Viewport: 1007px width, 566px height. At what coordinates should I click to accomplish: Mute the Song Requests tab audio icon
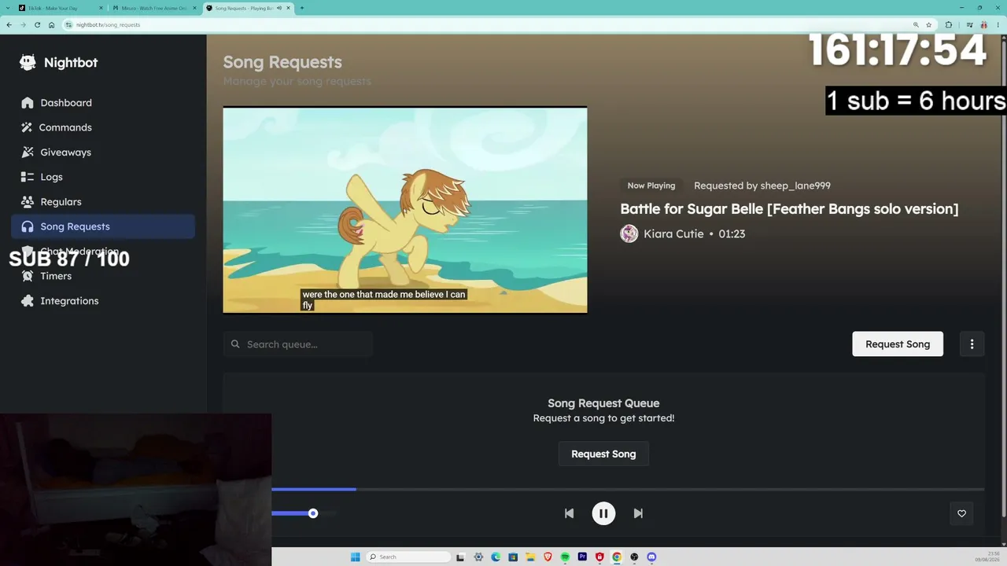[278, 8]
